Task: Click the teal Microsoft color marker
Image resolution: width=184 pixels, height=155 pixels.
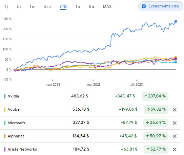Action: tap(5, 123)
